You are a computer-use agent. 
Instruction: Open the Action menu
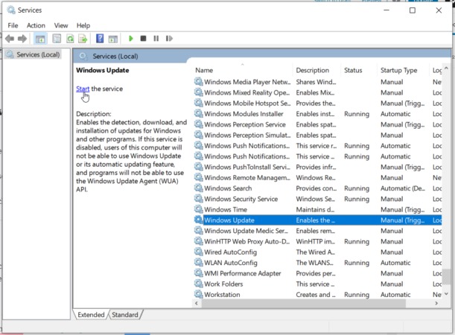(x=36, y=25)
